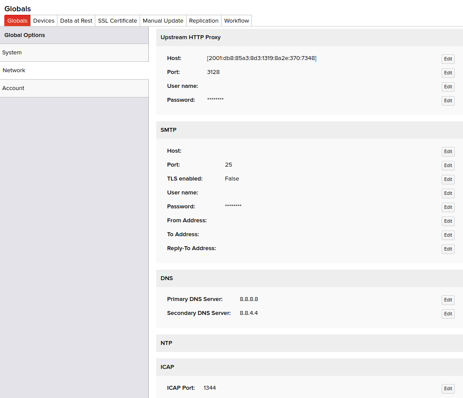Edit the proxy port 3128
Screen dimensions: 463x398
[x=448, y=73]
